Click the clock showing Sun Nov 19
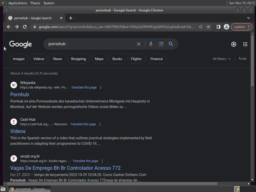Screen dimensions: 256x192 [x=242, y=3]
